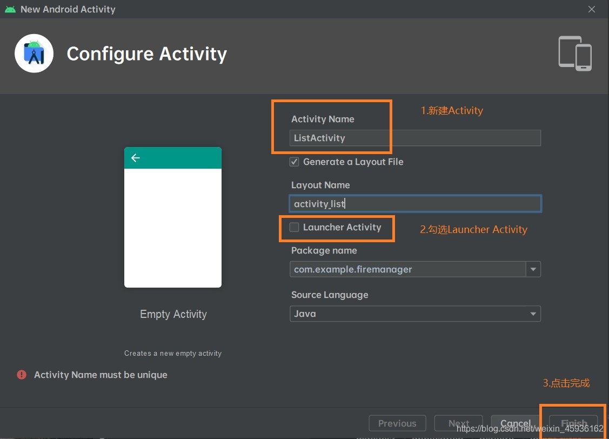Click the Finish button

574,423
